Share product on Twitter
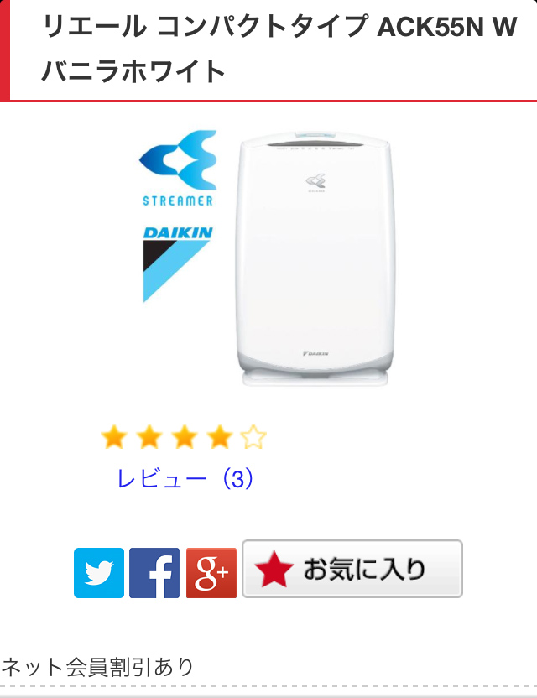Viewport: 537px width, 698px height. pyautogui.click(x=99, y=572)
